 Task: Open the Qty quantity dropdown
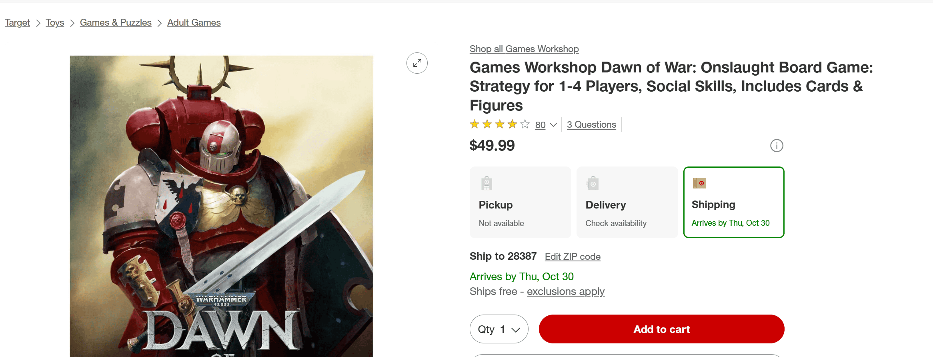coord(499,329)
